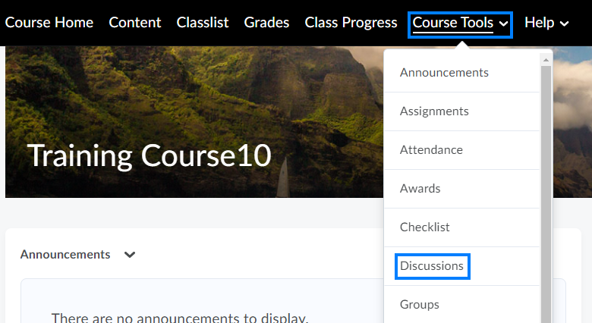Expand the Help dropdown menu
This screenshot has height=323, width=592.
point(546,23)
